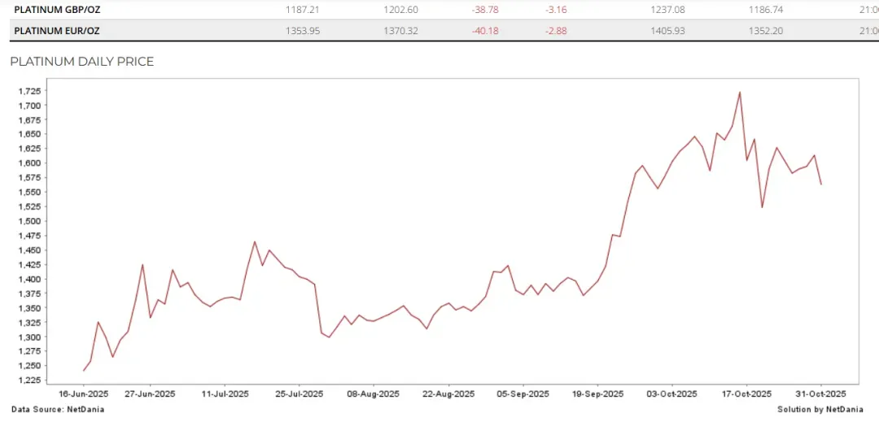Click the value 1187.21 in GBP row
This screenshot has height=426, width=879.
(x=303, y=10)
